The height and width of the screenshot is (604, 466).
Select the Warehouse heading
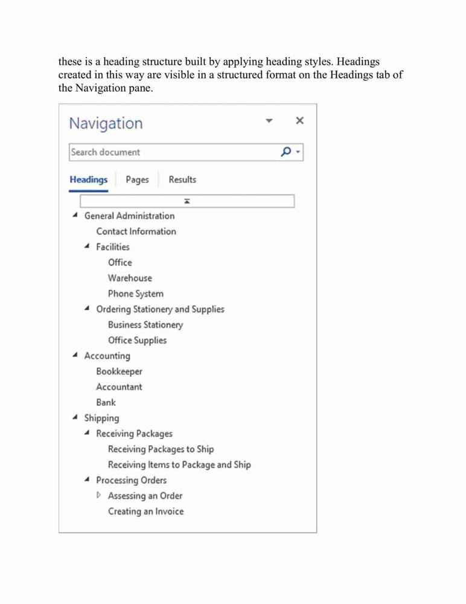click(130, 278)
